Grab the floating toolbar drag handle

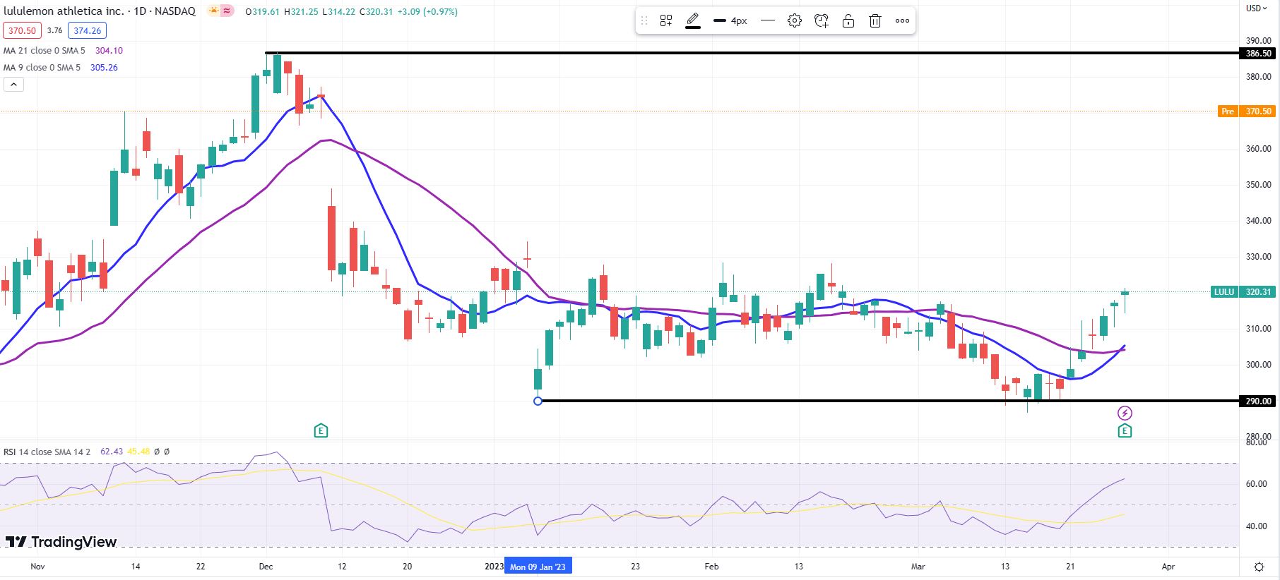click(644, 21)
